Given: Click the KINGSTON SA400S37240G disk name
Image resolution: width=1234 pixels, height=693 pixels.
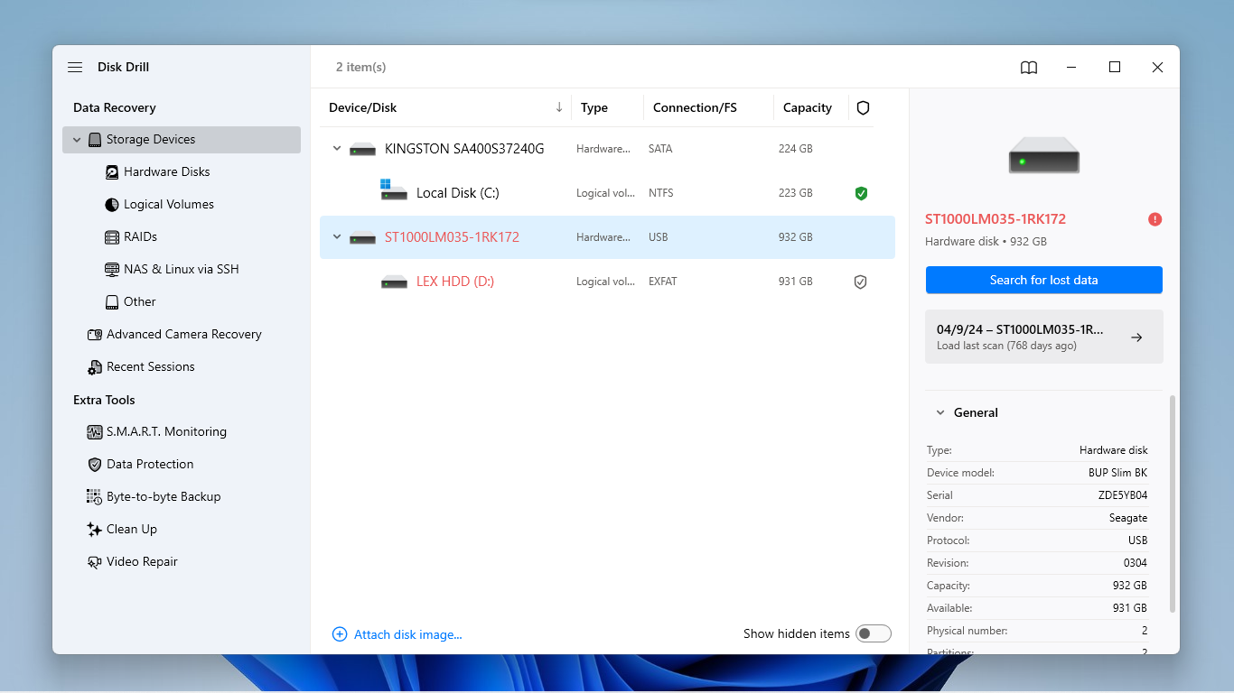Looking at the screenshot, I should [464, 149].
